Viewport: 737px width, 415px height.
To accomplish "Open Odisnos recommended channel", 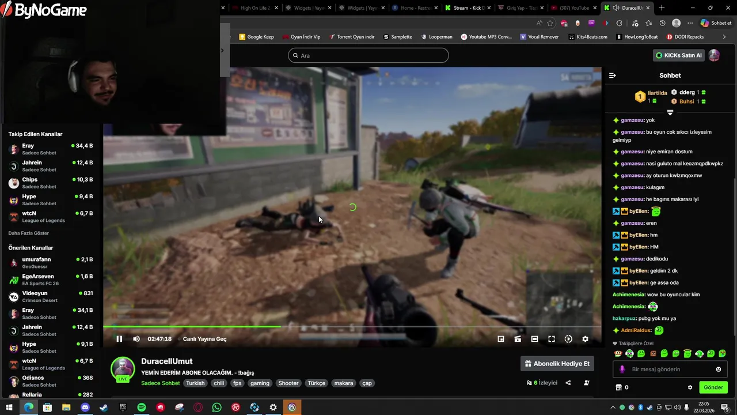I will [51, 381].
